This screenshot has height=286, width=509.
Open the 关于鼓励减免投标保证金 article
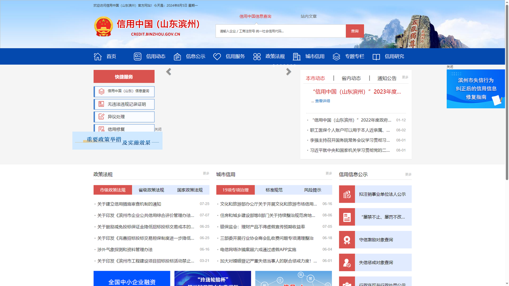146,227
